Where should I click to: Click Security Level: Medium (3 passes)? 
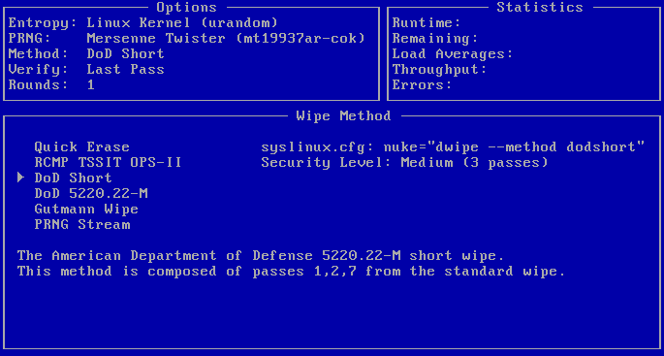(x=405, y=162)
